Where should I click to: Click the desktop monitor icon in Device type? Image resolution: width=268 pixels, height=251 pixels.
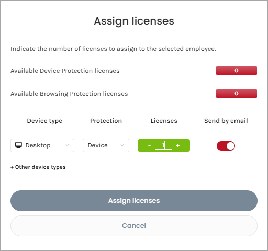(18, 145)
